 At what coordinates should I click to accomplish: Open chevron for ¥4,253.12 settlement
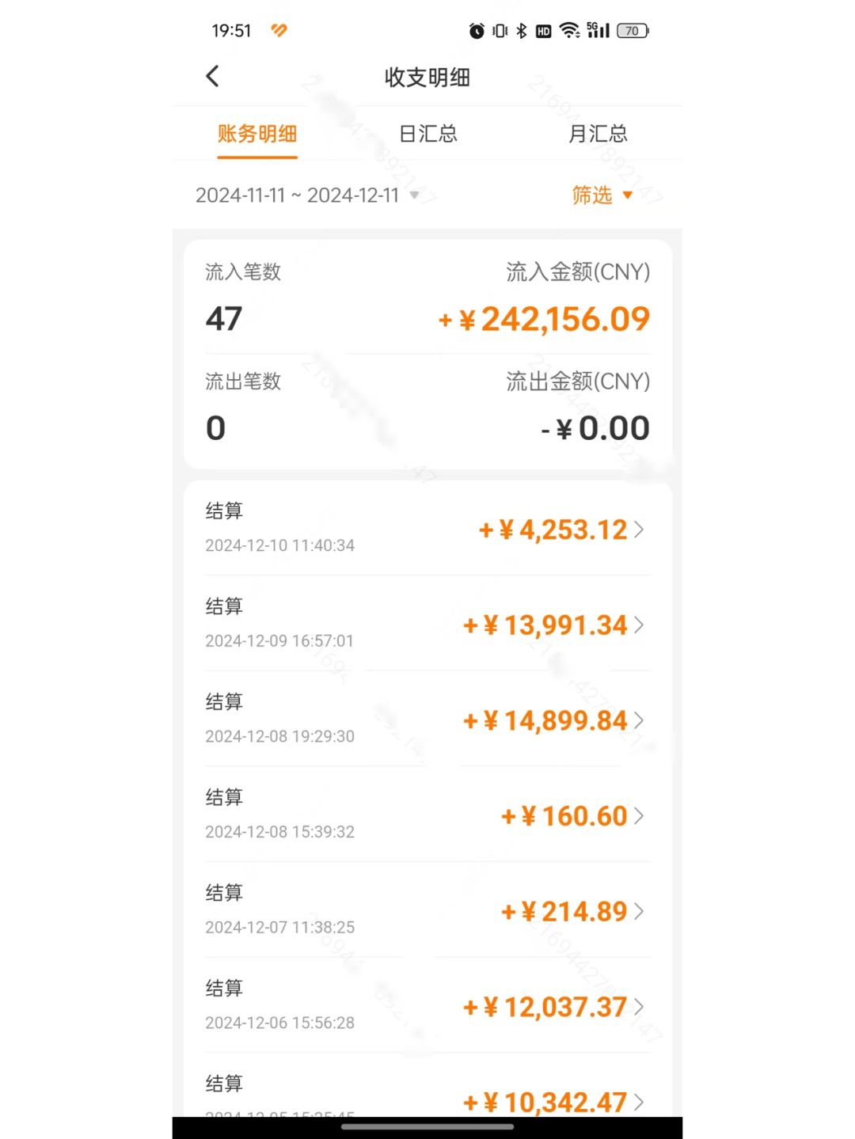coord(639,530)
